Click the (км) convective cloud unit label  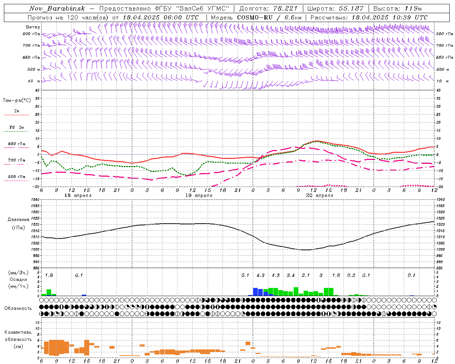pyautogui.click(x=18, y=346)
